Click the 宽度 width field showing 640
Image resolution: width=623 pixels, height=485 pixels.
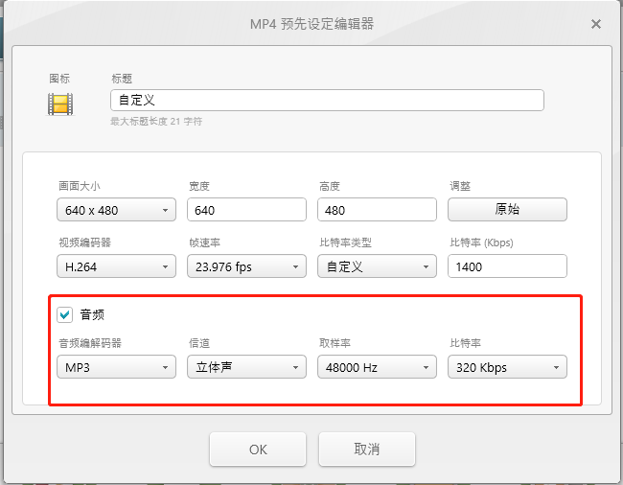(x=246, y=210)
